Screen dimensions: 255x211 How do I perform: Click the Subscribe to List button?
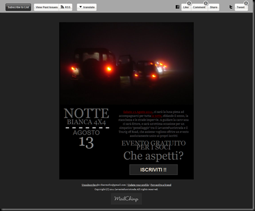pos(18,7)
